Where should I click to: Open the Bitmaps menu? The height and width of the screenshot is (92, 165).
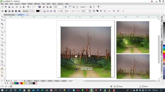click(37, 4)
